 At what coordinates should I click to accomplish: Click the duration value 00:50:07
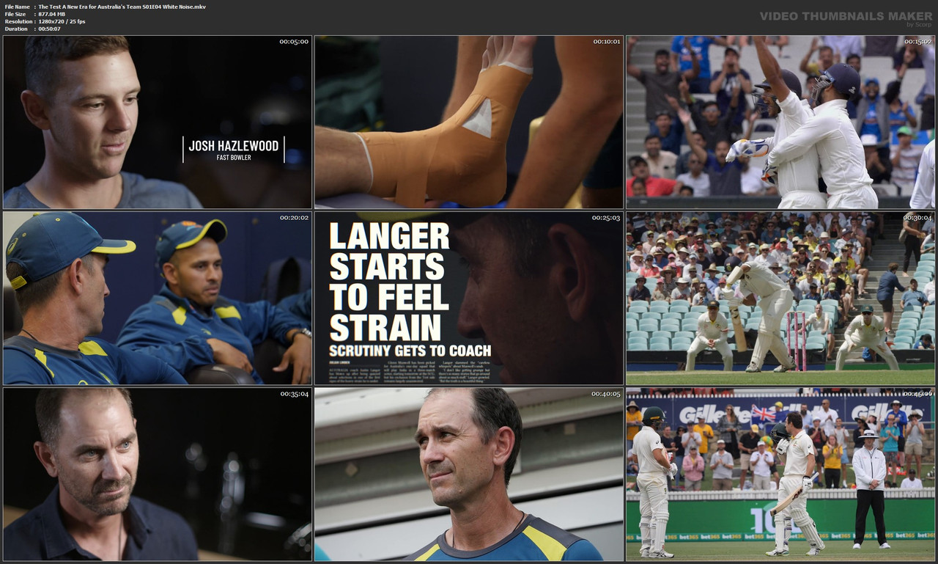click(x=49, y=29)
